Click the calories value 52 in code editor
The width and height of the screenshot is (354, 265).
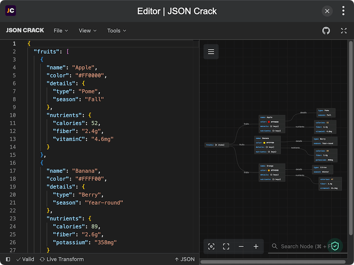pos(94,123)
